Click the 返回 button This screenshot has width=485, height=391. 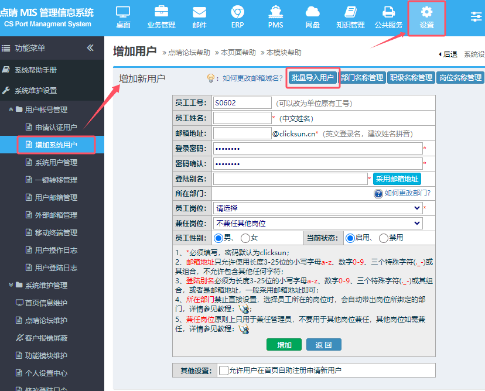pyautogui.click(x=324, y=345)
